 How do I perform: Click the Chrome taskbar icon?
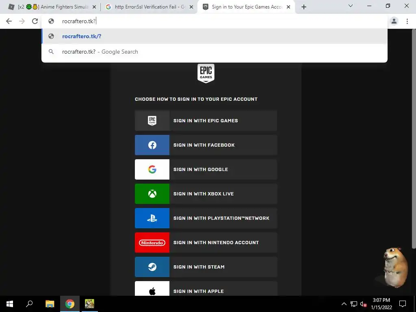pyautogui.click(x=70, y=304)
